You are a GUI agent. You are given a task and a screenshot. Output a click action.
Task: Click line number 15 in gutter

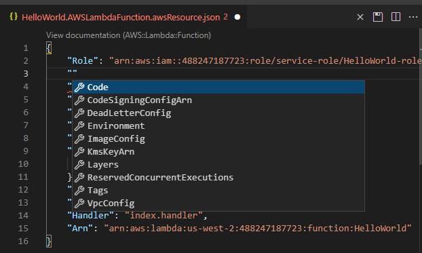[x=23, y=228]
